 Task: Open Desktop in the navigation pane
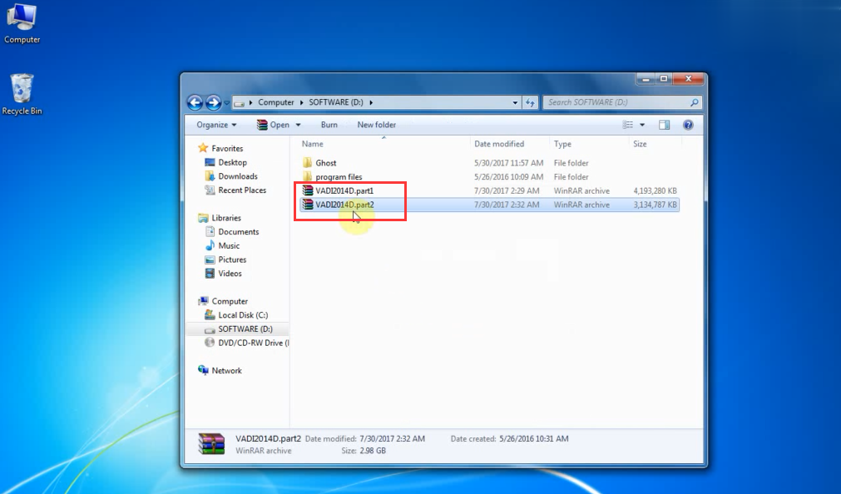[232, 162]
